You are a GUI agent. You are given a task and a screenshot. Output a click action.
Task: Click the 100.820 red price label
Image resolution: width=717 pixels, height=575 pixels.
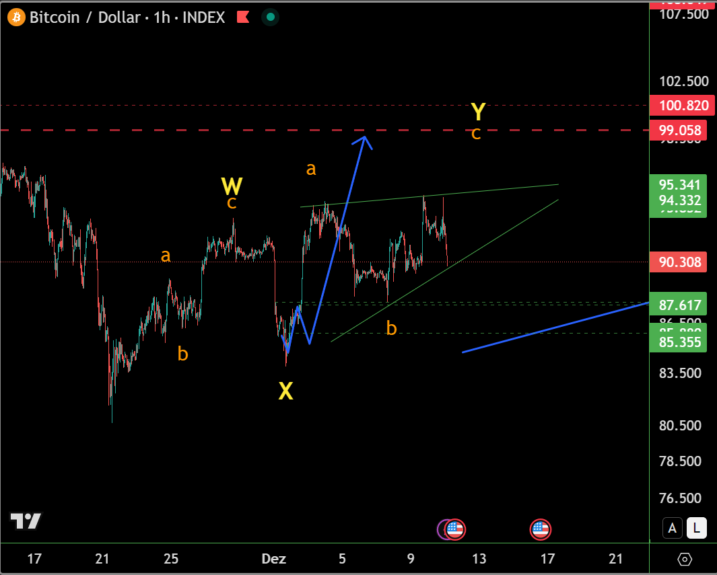[679, 106]
